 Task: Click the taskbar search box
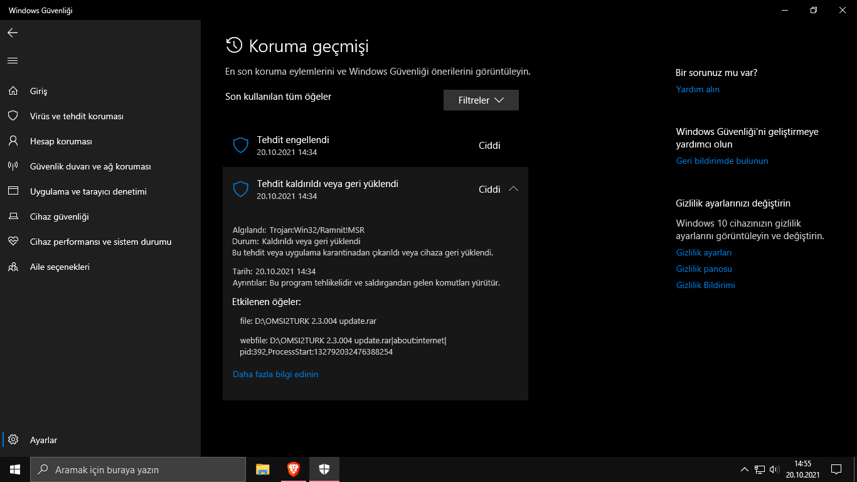pyautogui.click(x=138, y=469)
